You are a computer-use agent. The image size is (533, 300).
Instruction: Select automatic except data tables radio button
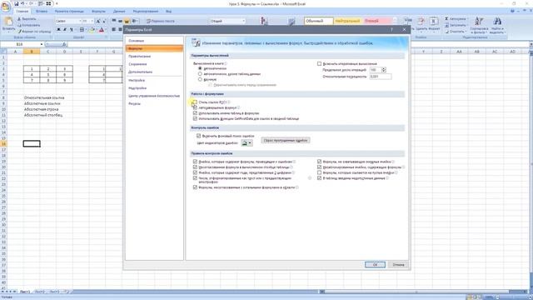(200, 74)
